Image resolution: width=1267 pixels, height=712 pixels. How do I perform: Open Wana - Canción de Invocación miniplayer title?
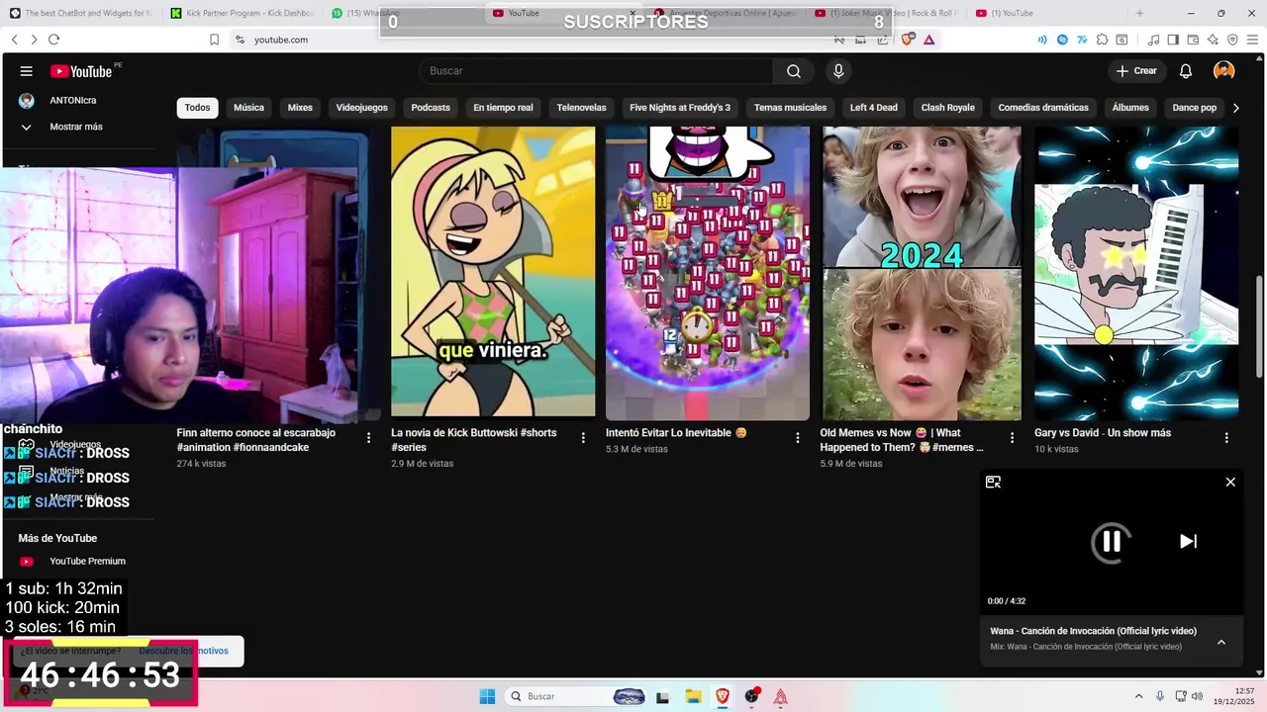(1093, 631)
